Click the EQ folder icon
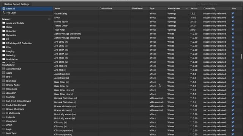 [x=4, y=39]
